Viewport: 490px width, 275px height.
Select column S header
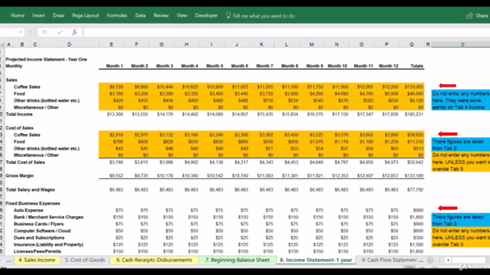pyautogui.click(x=462, y=44)
